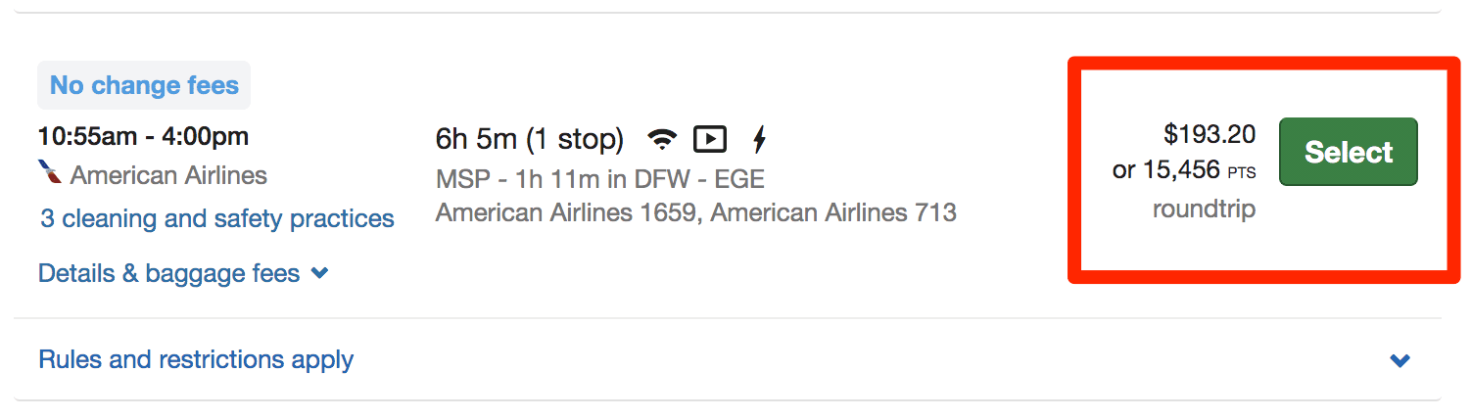Click the Wi-Fi amenity icon
Screen dimensions: 1471x419
coord(663,140)
